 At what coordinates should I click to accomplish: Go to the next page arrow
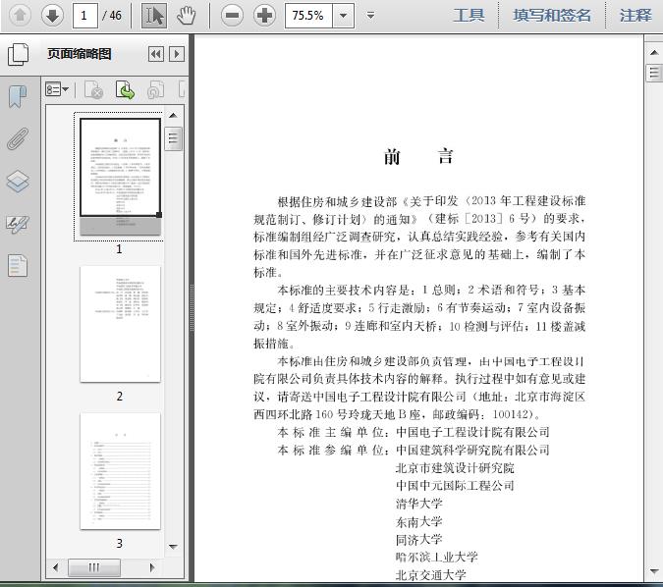pyautogui.click(x=52, y=15)
